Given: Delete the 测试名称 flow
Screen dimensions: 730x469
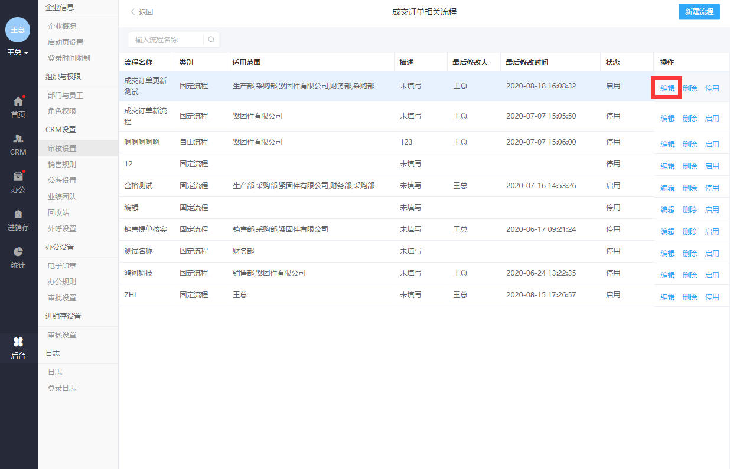Looking at the screenshot, I should (x=690, y=254).
